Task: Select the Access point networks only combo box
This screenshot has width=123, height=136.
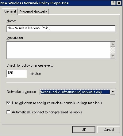Action: point(78,92)
